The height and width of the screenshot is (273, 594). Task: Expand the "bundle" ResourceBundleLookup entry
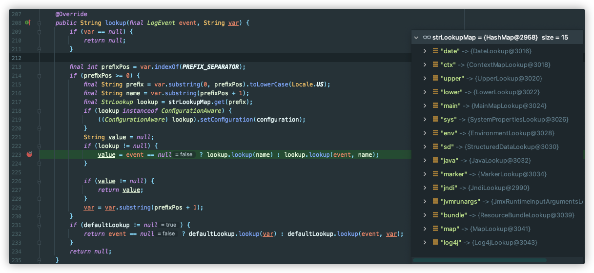(425, 215)
